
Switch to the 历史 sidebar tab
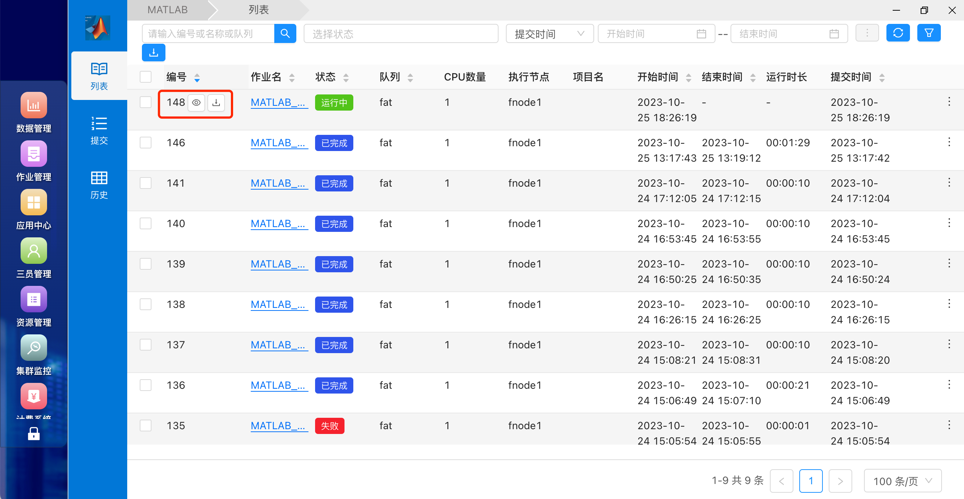[99, 185]
